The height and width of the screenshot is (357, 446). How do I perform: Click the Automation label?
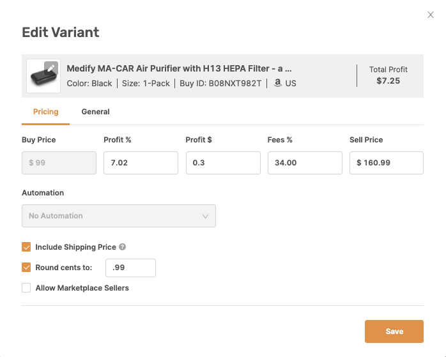(43, 193)
